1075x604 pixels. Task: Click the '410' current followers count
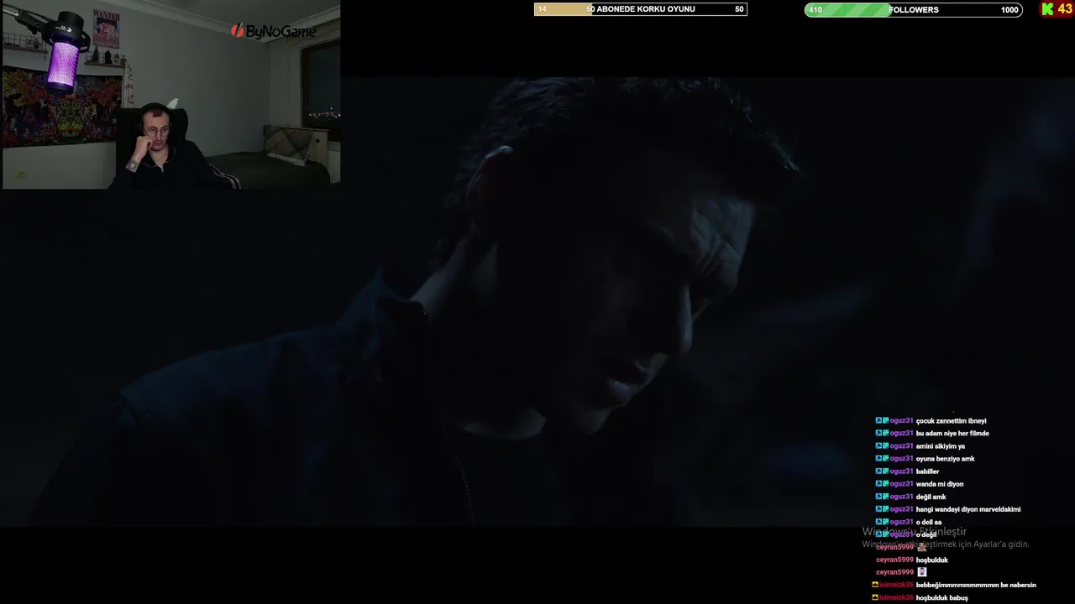click(x=815, y=9)
